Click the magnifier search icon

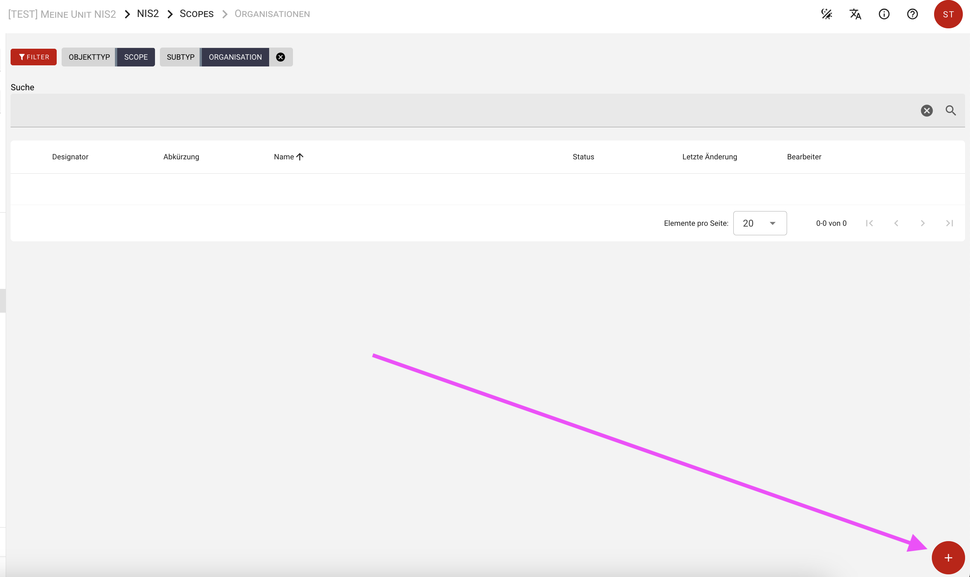coord(951,110)
